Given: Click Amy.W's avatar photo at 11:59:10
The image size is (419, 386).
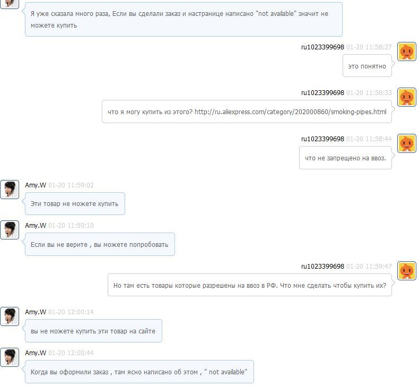Looking at the screenshot, I should coord(10,230).
